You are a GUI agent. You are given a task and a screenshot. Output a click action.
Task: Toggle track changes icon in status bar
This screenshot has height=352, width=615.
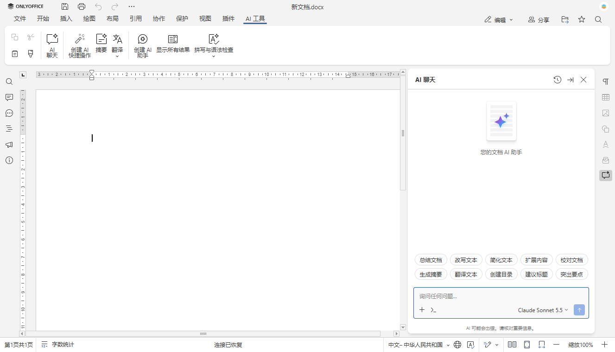tap(488, 345)
